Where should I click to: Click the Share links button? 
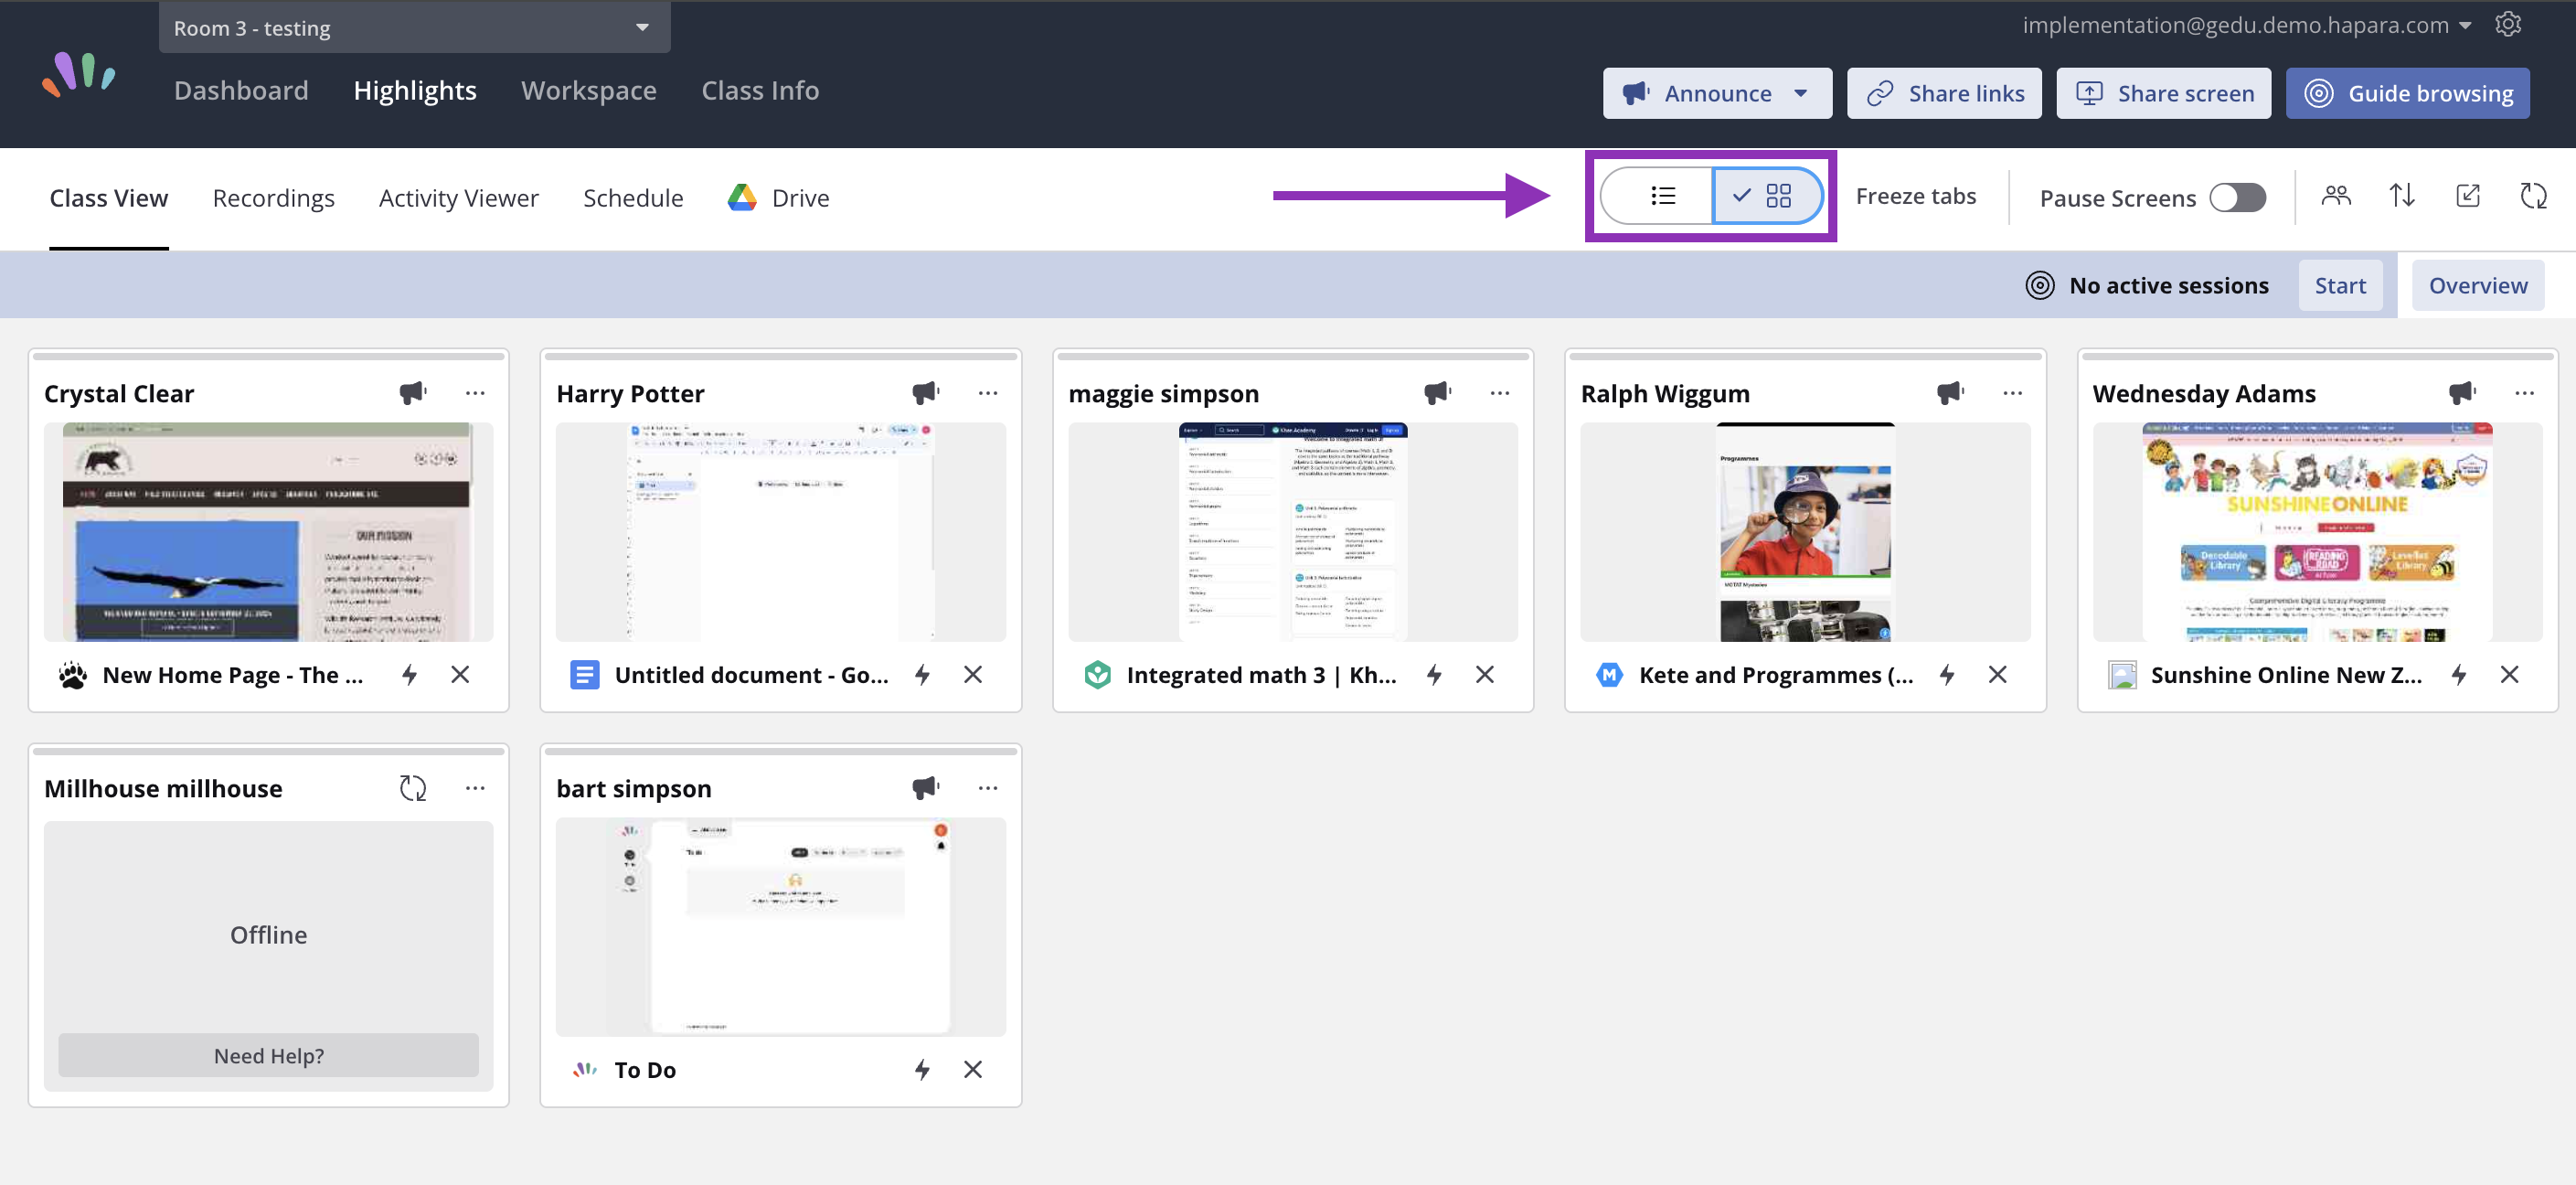[x=1944, y=93]
